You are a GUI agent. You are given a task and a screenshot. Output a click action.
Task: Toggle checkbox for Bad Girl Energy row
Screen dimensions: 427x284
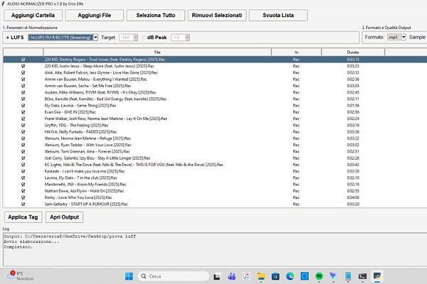pos(23,99)
